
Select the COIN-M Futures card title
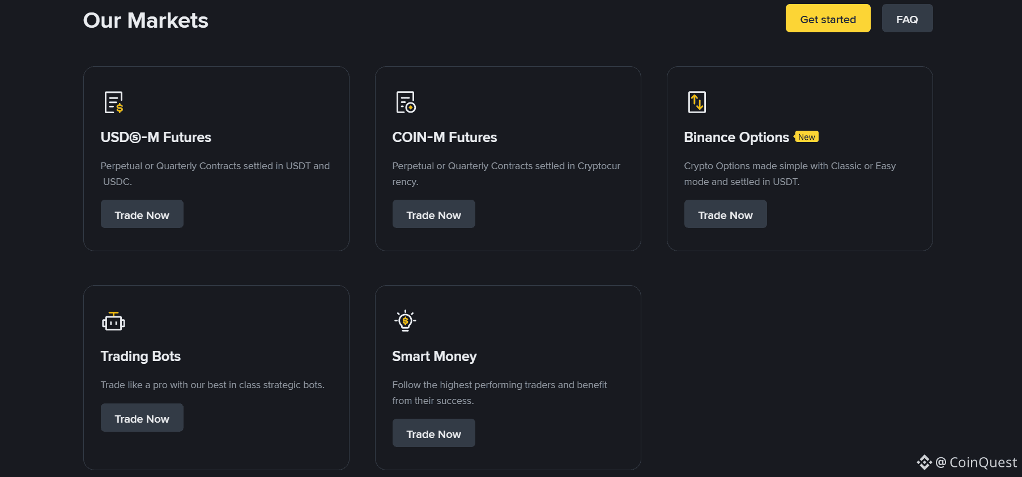point(445,137)
